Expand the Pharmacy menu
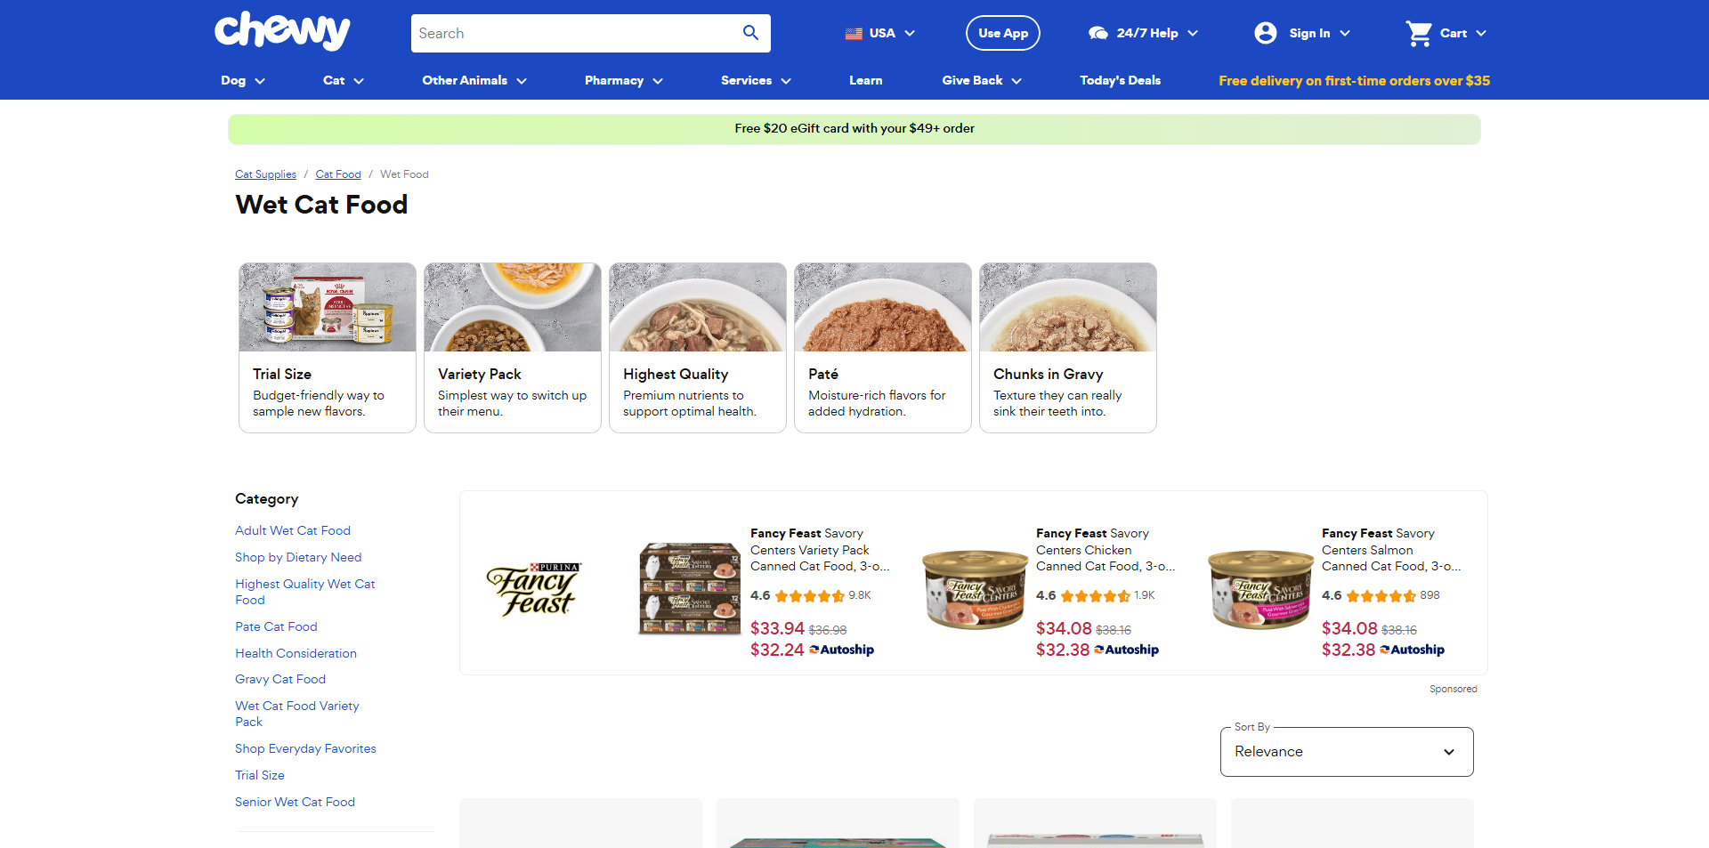This screenshot has width=1709, height=848. pyautogui.click(x=623, y=80)
